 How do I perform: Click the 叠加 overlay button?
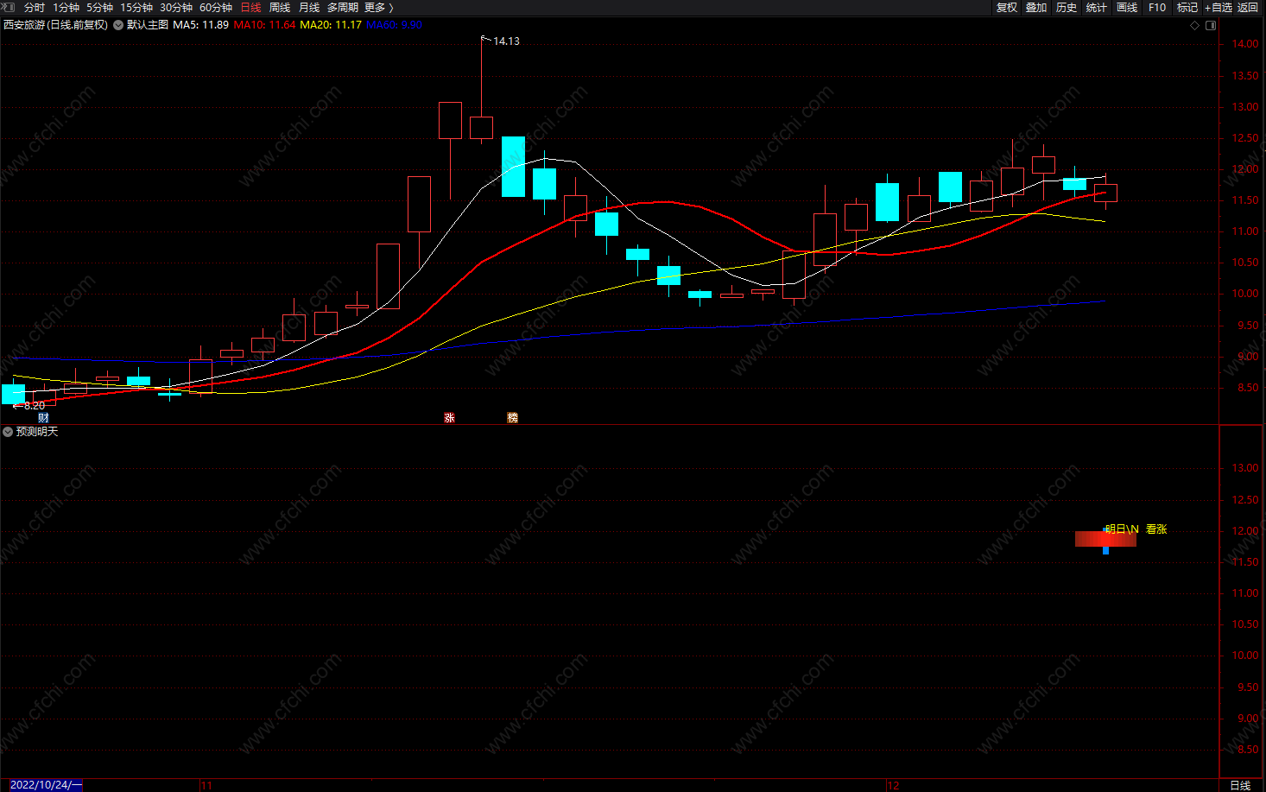[1036, 7]
